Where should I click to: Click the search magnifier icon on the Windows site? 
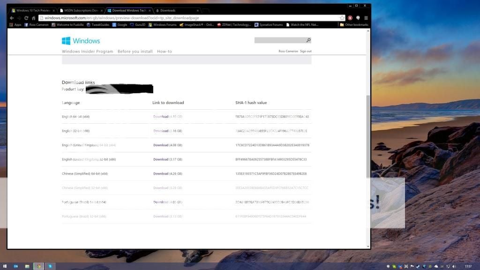coord(308,40)
